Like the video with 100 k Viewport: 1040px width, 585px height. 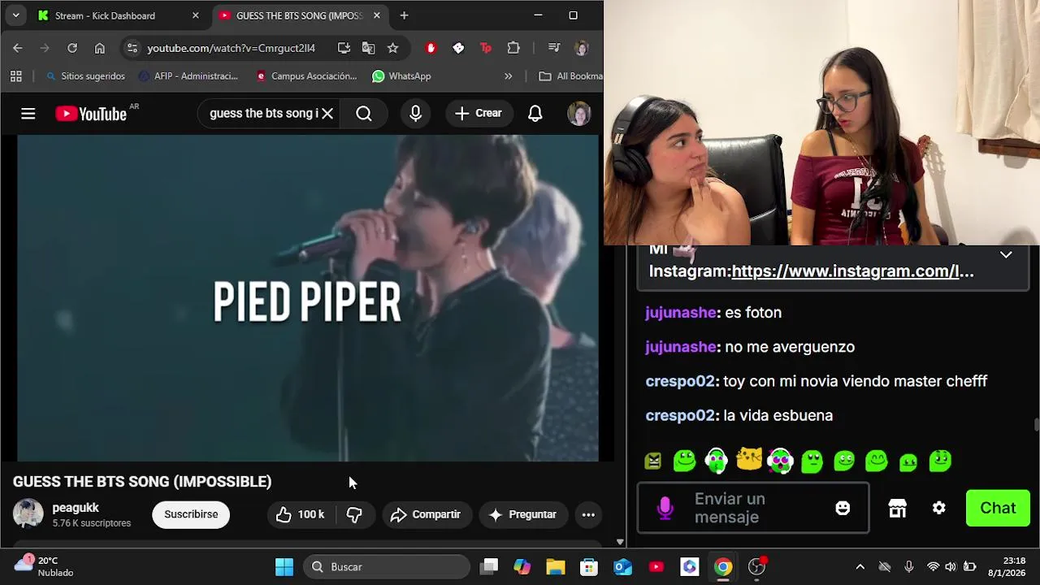300,514
